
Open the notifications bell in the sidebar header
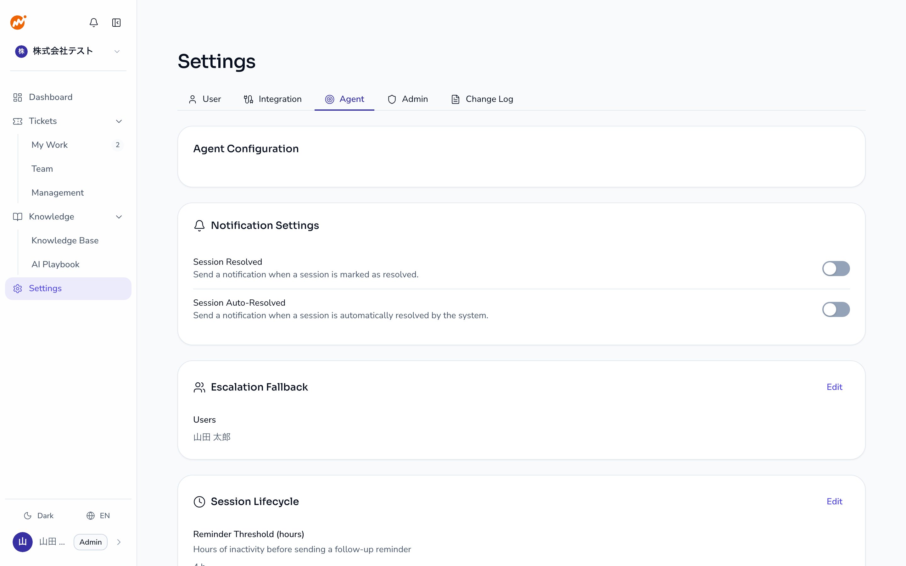[x=94, y=22]
